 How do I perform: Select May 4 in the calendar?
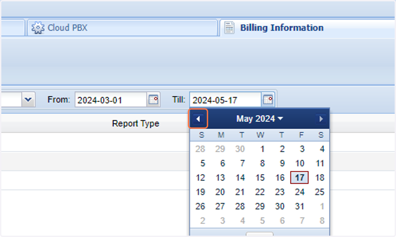coord(322,149)
